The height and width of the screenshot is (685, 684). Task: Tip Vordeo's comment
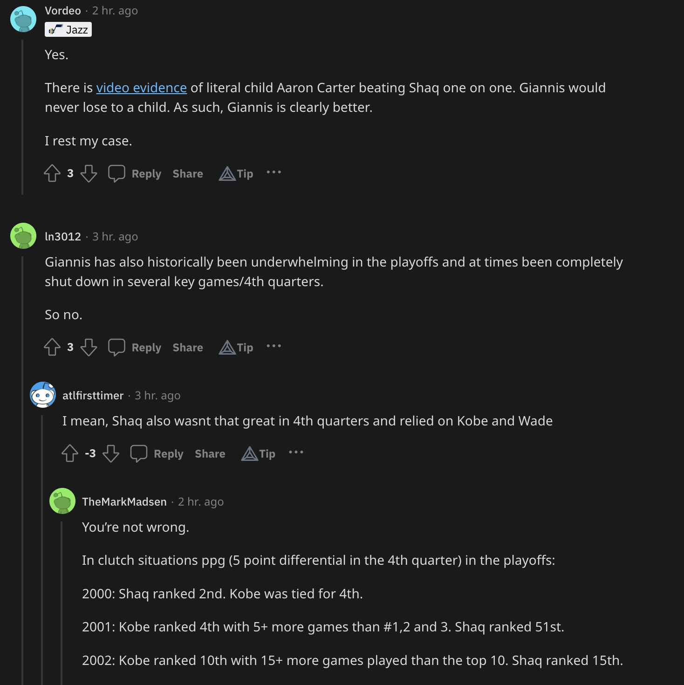click(236, 173)
